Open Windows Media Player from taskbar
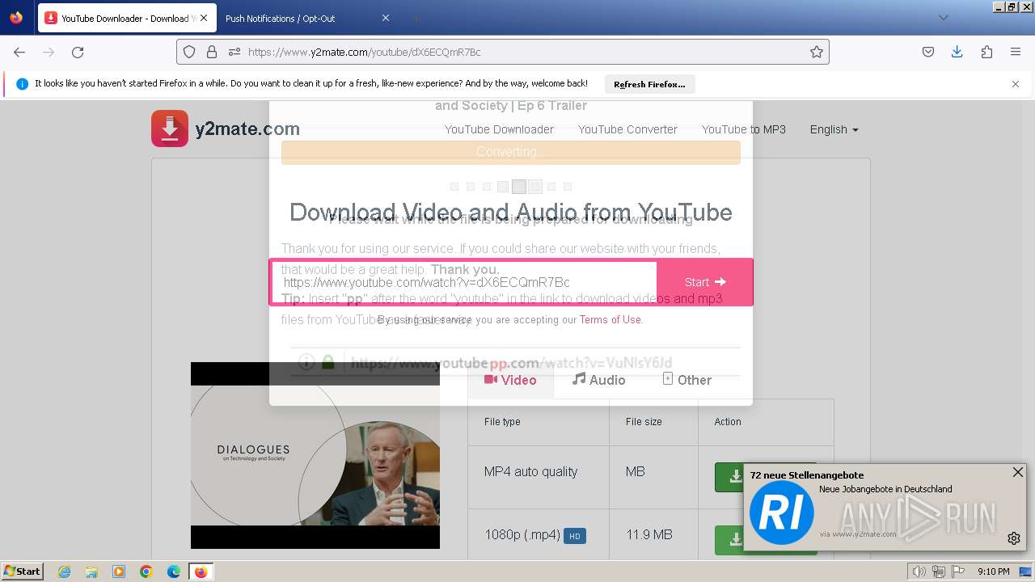Viewport: 1035px width, 582px height. (119, 571)
